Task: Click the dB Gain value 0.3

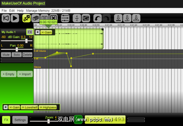Action: click(x=23, y=37)
